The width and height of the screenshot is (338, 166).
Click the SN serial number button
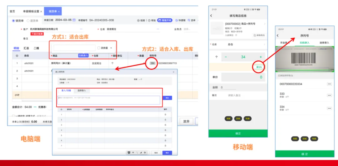point(153,63)
